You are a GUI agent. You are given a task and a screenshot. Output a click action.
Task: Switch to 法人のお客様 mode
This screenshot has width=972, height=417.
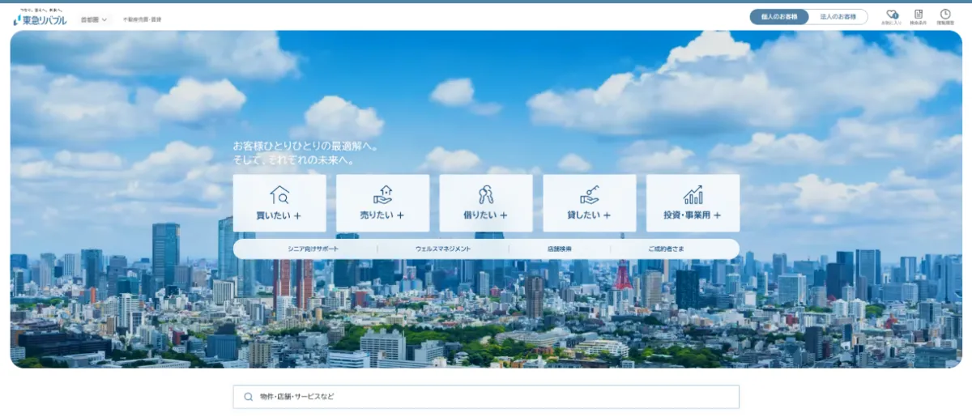pyautogui.click(x=838, y=17)
